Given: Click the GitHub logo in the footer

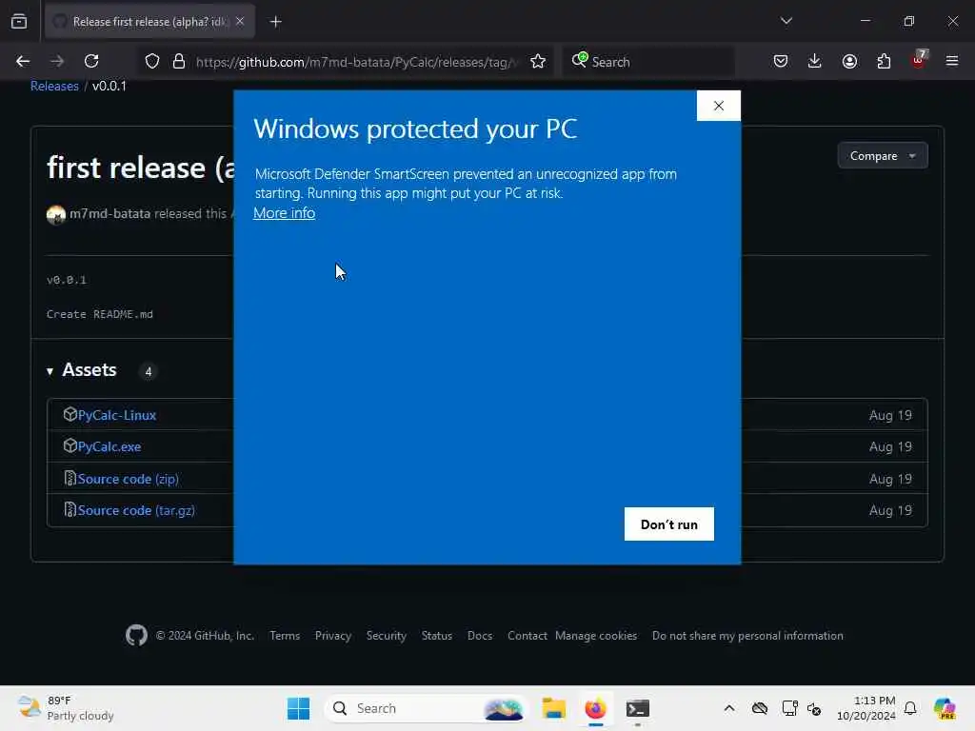Looking at the screenshot, I should pos(137,635).
